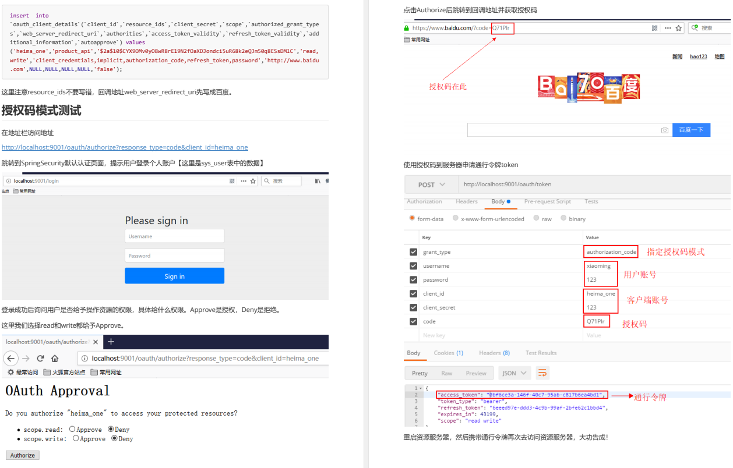Click the search engine icon in baidu browser search box
This screenshot has height=468, width=733.
pyautogui.click(x=695, y=27)
